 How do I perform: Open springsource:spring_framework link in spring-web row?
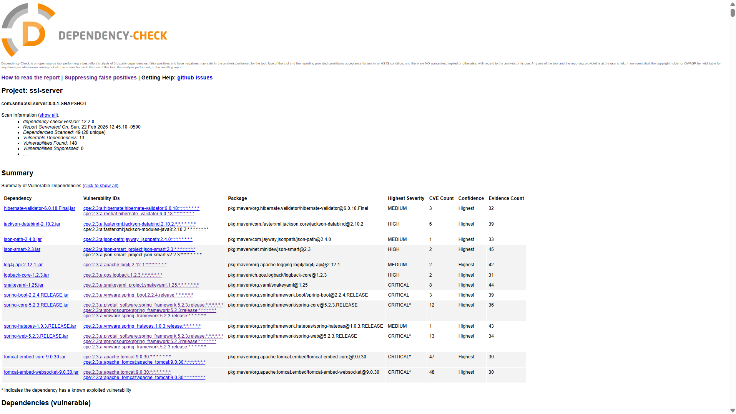click(x=150, y=341)
